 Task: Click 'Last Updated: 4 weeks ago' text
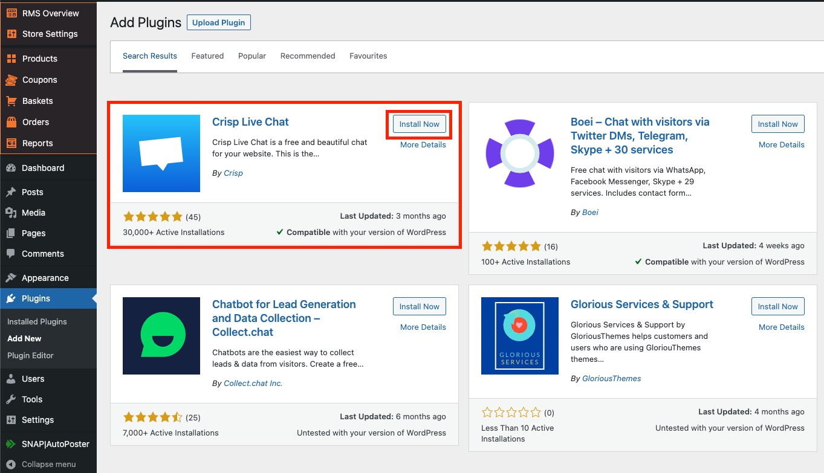753,246
